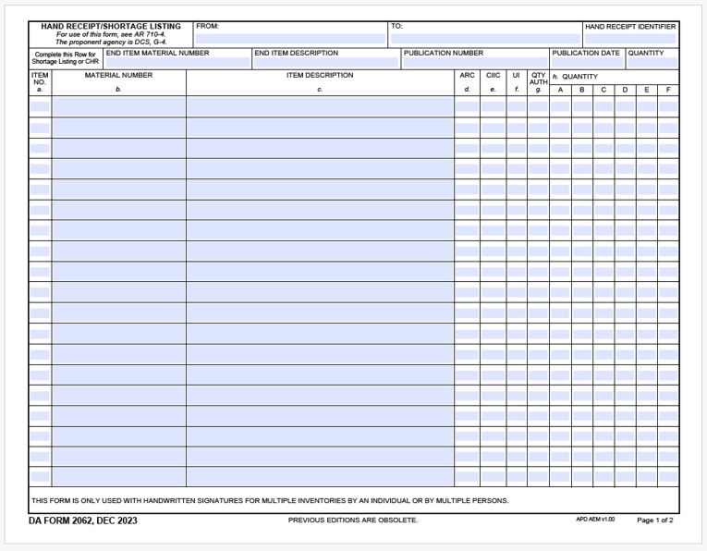Screen dimensions: 707x551
Task: Select the Hand Receipt Identifier field
Action: coord(630,40)
